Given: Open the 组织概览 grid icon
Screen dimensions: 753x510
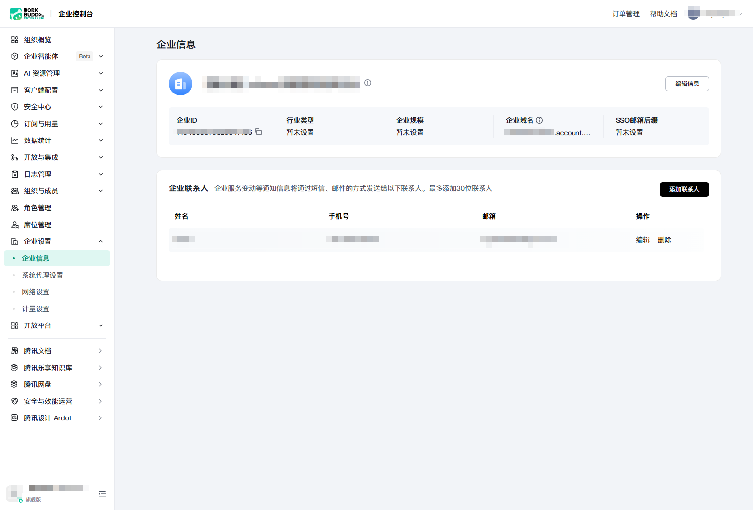Looking at the screenshot, I should pos(15,40).
